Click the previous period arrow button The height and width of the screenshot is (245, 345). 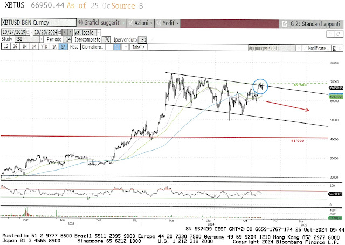point(65,32)
